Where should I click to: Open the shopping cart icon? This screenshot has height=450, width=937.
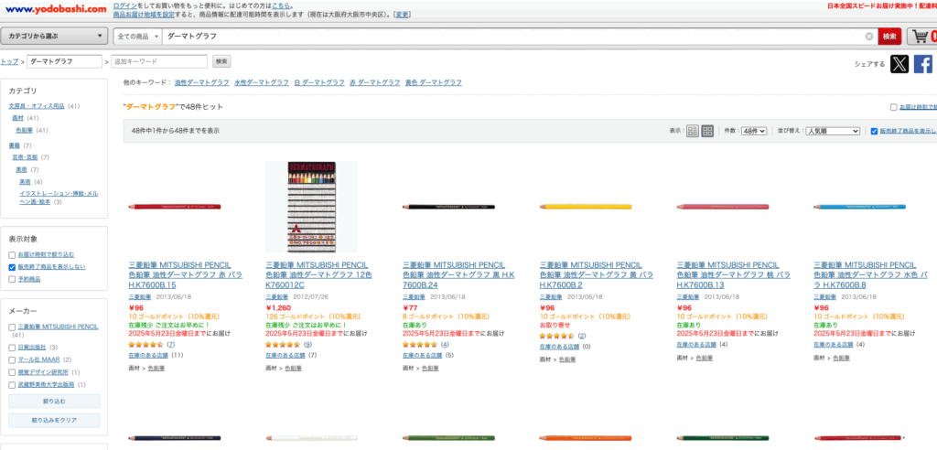(x=922, y=37)
